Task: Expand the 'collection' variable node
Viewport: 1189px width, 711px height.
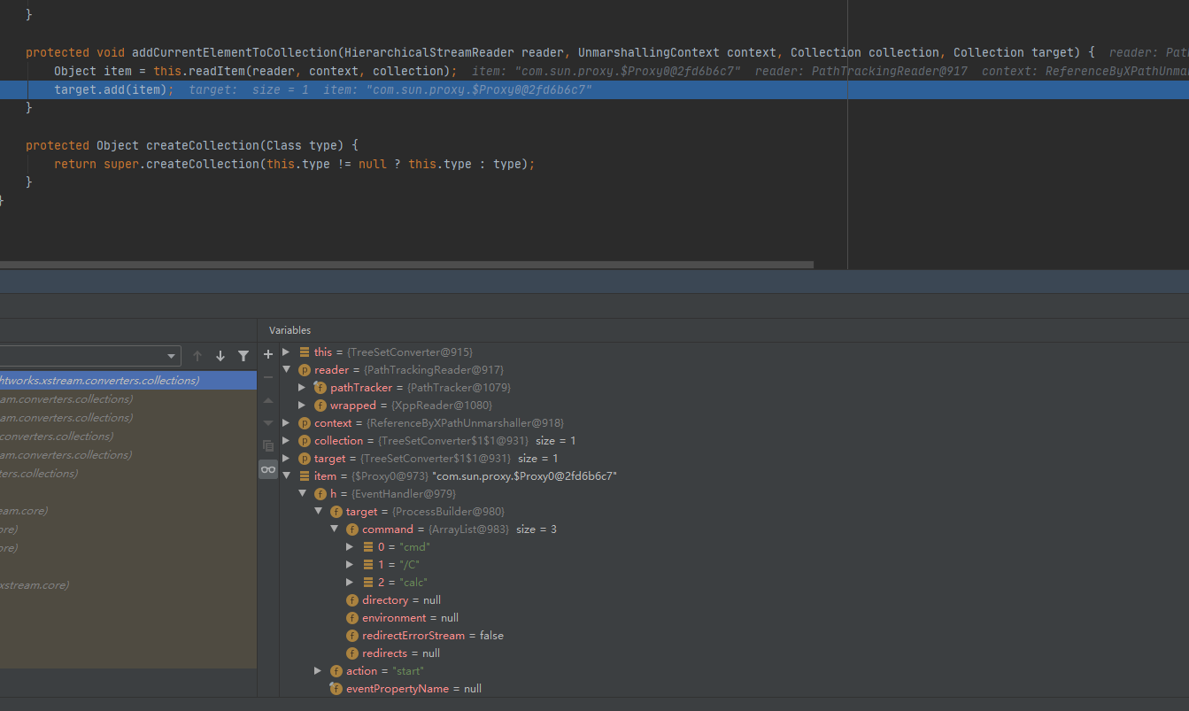Action: click(286, 440)
